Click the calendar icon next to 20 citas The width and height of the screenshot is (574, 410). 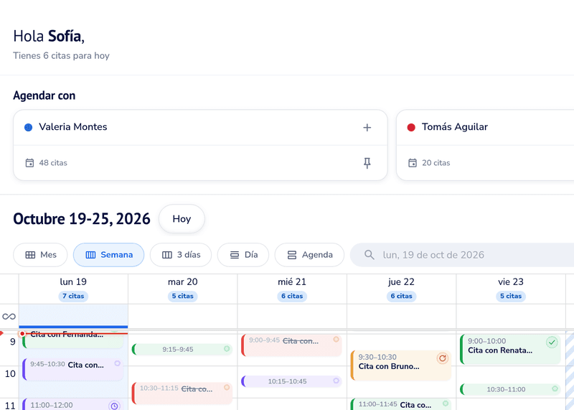(x=413, y=163)
